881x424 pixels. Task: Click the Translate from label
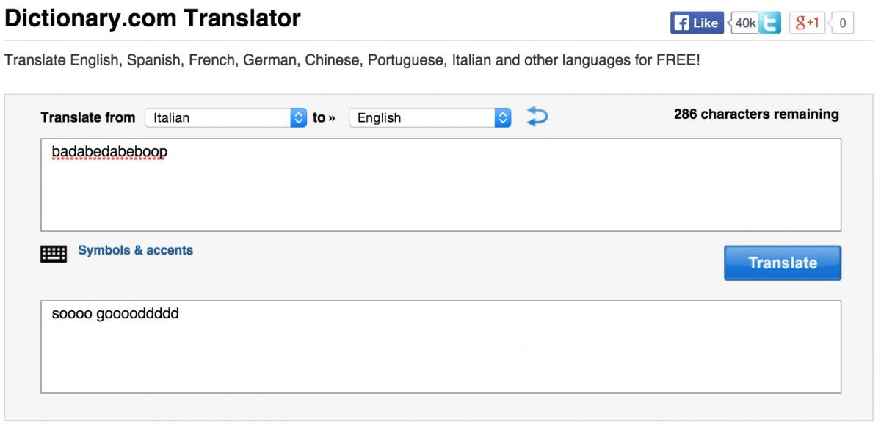(88, 117)
